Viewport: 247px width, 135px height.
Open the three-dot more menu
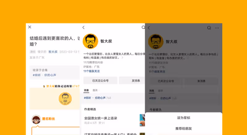(x=217, y=28)
